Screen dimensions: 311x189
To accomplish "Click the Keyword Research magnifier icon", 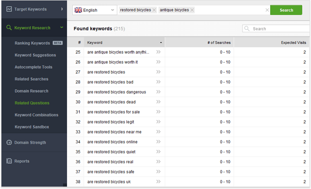I will tap(9, 28).
